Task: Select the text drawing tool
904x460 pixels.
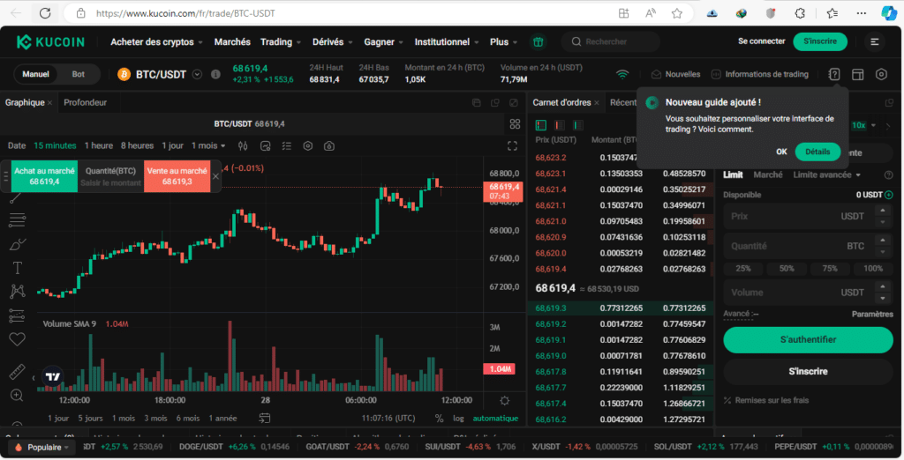Action: point(18,268)
